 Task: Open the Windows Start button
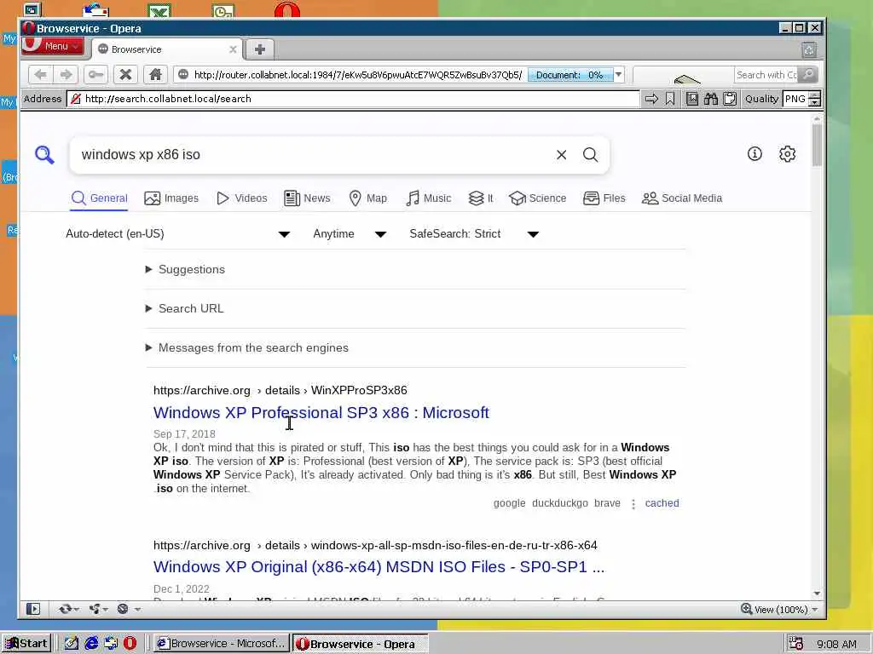(26, 644)
